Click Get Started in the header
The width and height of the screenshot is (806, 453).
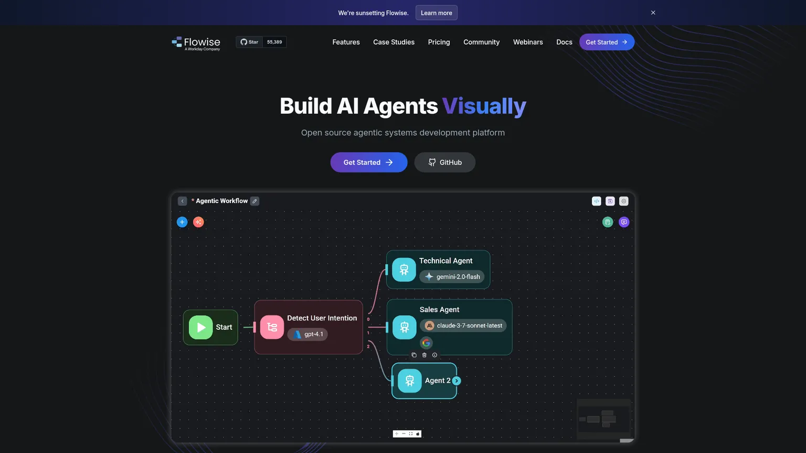pyautogui.click(x=607, y=42)
